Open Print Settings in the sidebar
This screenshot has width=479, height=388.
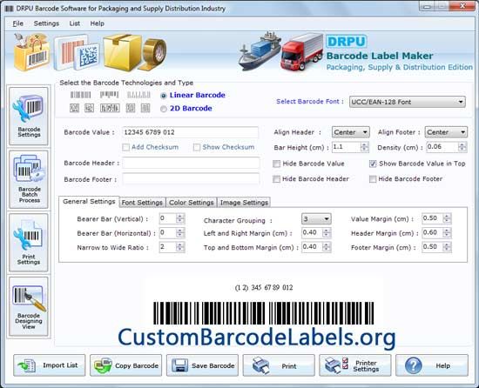(x=29, y=243)
